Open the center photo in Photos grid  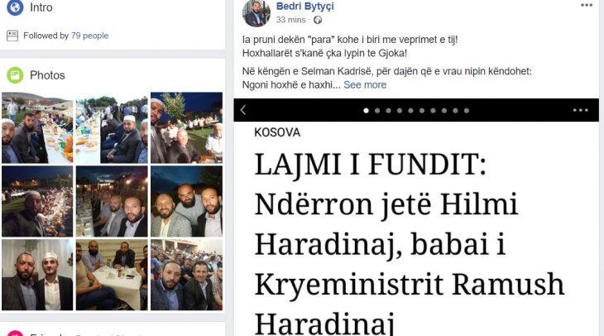[x=112, y=201]
